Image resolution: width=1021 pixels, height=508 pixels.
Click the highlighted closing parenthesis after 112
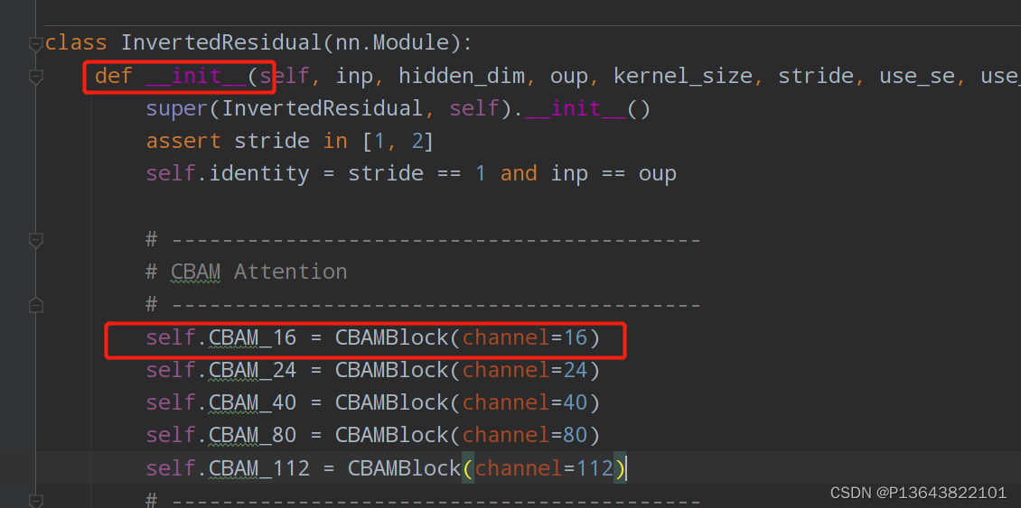(x=620, y=467)
